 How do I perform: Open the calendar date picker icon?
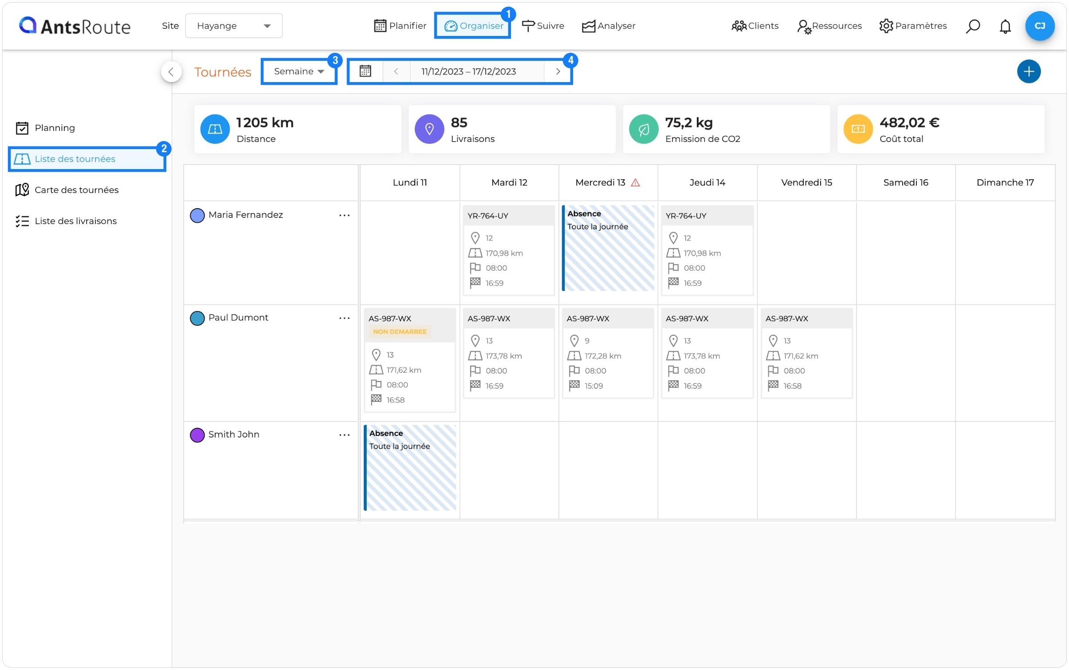click(x=365, y=71)
